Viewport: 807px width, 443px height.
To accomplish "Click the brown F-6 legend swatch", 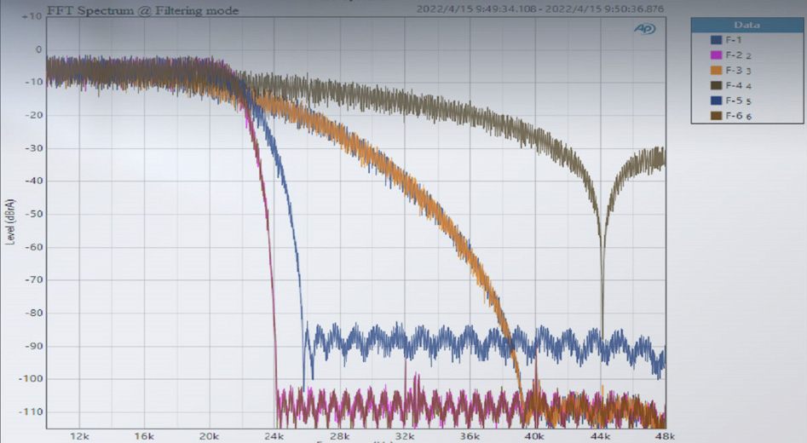I will pos(716,116).
